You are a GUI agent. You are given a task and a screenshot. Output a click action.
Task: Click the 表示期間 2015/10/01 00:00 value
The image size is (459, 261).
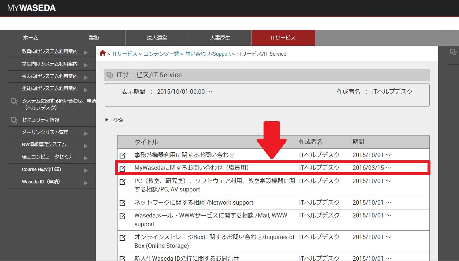point(184,92)
